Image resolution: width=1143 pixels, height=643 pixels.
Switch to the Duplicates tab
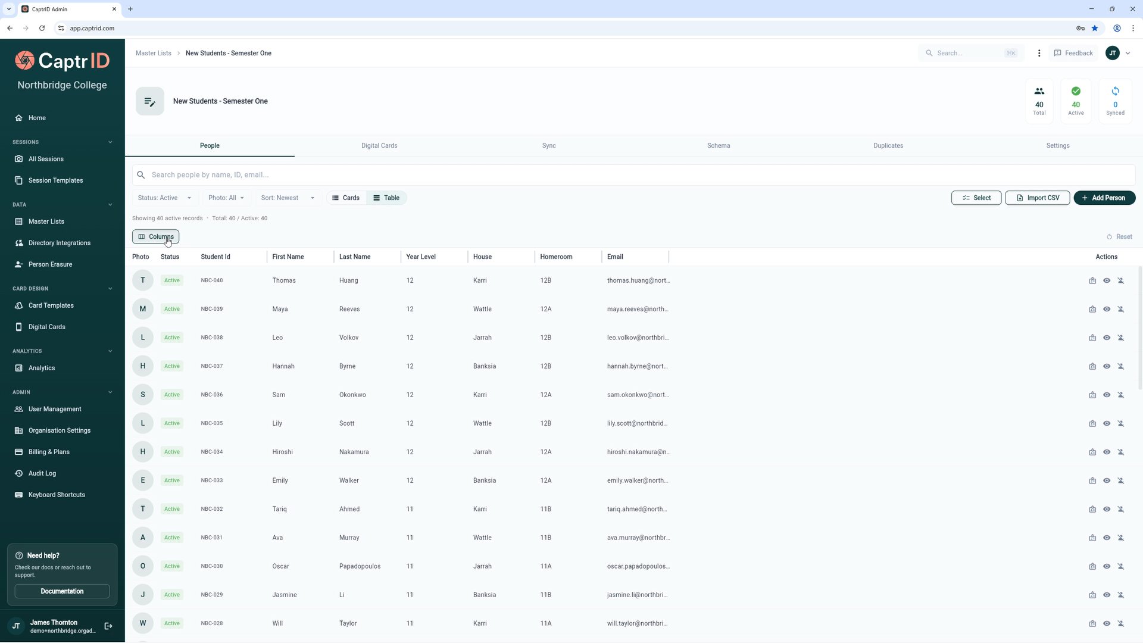(x=888, y=146)
